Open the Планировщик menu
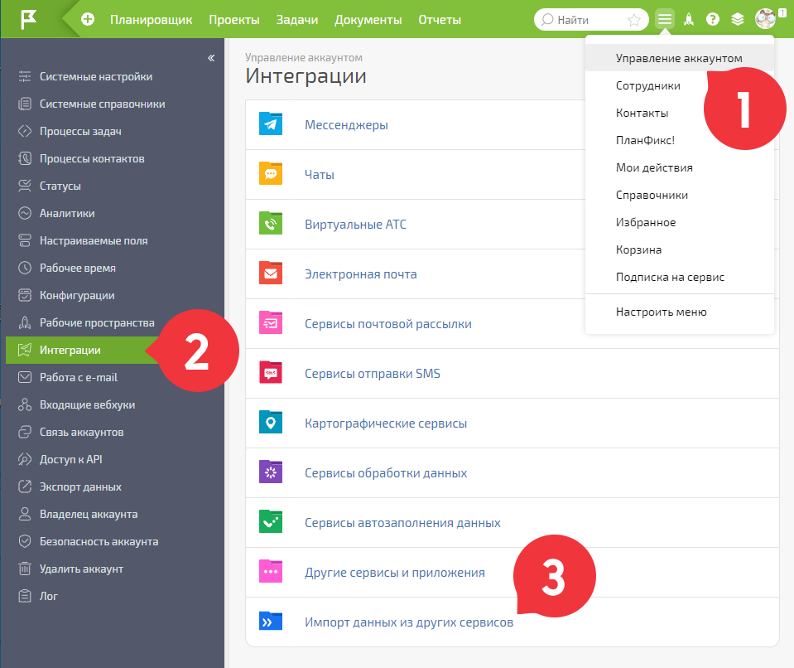 (151, 20)
